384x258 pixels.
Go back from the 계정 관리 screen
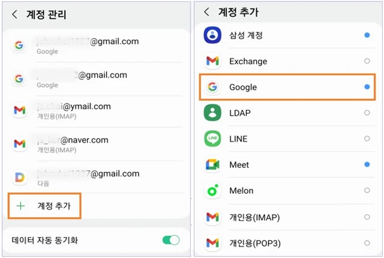(14, 14)
